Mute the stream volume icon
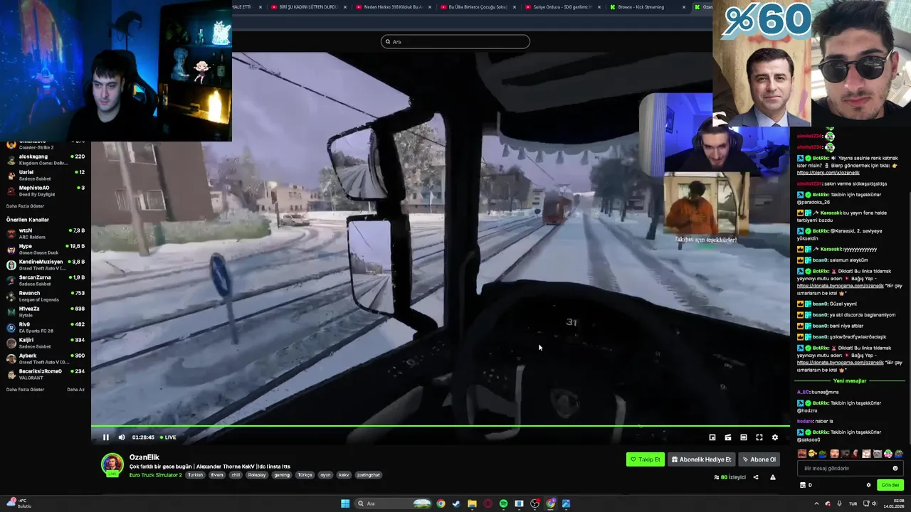 [x=122, y=437]
